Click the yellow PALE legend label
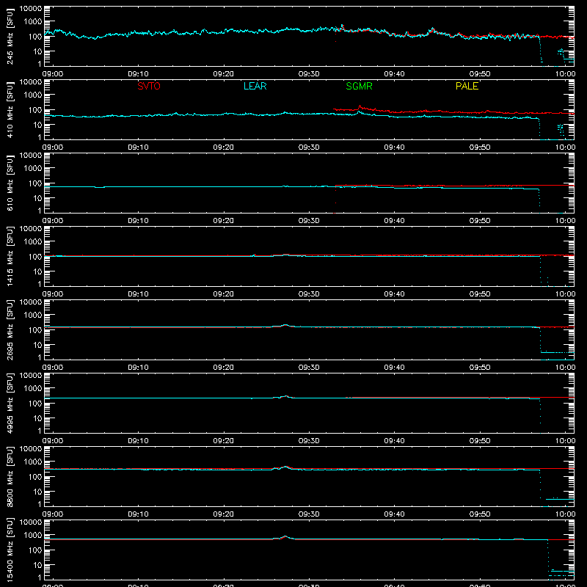This screenshot has width=587, height=587. (467, 86)
